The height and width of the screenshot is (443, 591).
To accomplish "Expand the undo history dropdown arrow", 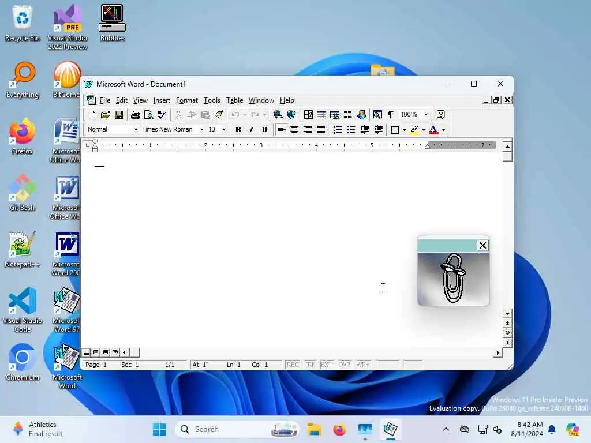I will pyautogui.click(x=245, y=115).
